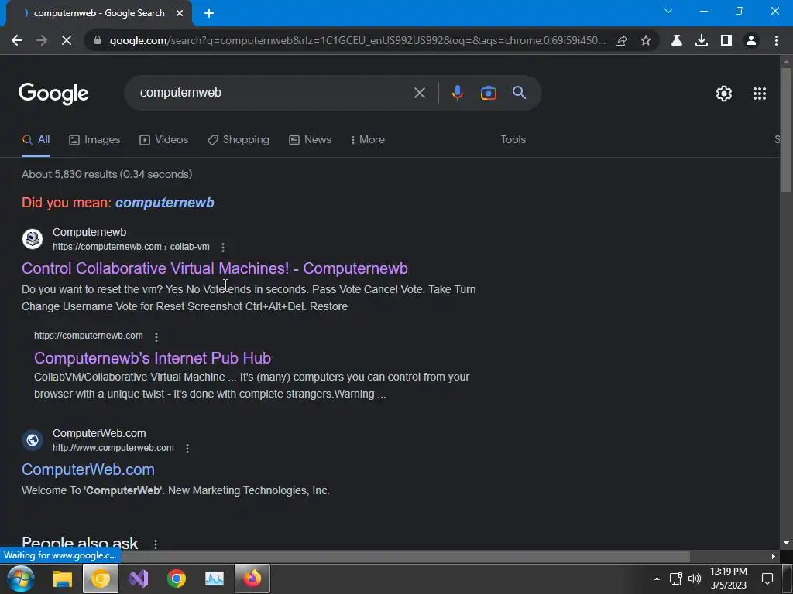Switch to News results

click(x=310, y=140)
